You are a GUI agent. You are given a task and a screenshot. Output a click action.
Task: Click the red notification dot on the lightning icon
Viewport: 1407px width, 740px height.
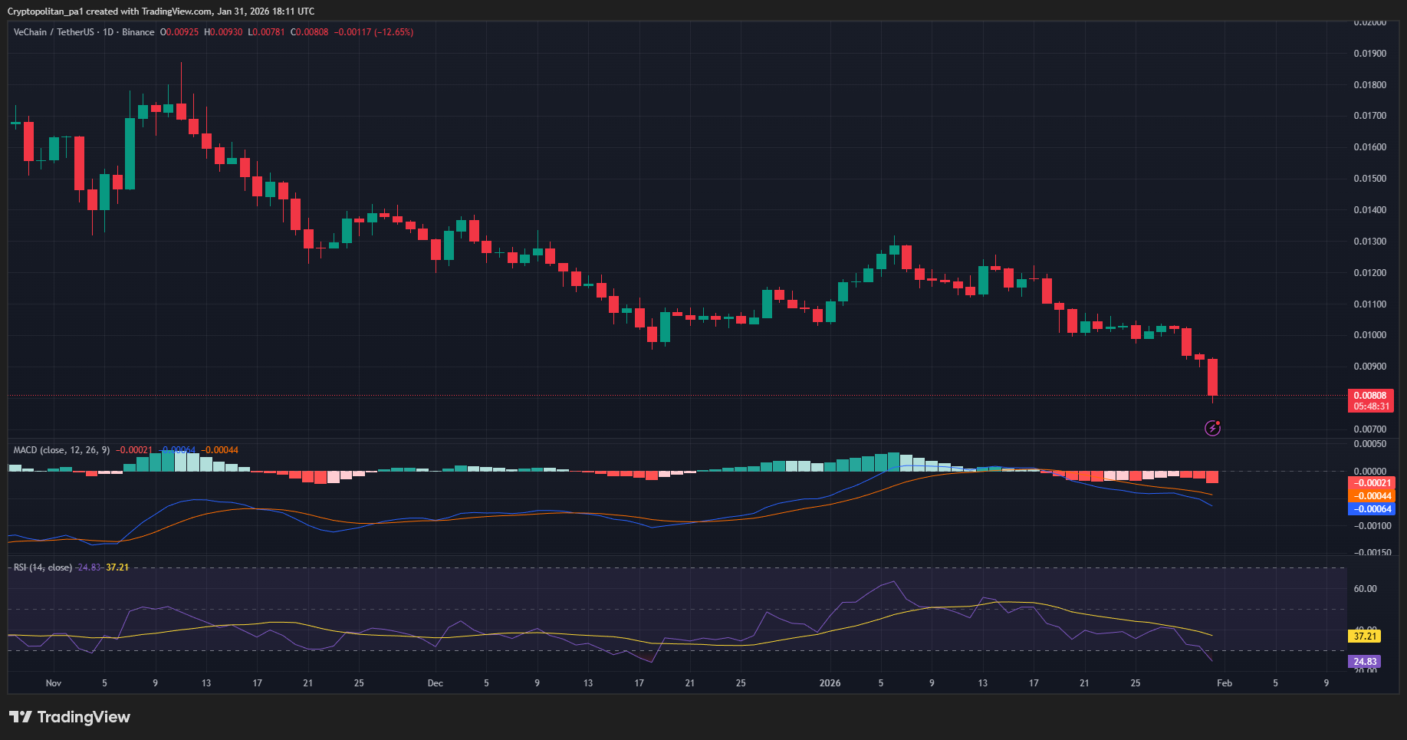(1219, 421)
